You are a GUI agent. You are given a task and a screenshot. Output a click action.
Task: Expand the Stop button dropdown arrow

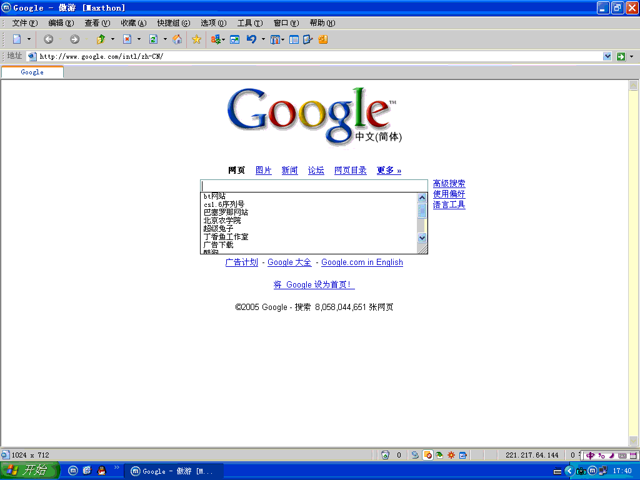point(139,39)
